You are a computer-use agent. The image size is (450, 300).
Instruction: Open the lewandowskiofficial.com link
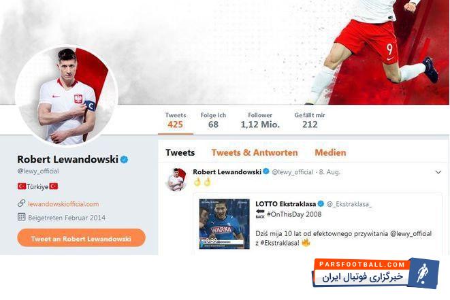[x=63, y=204]
